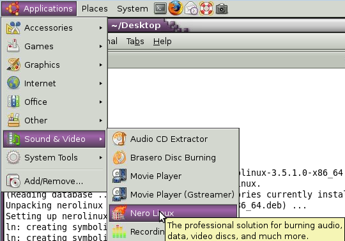Click terminal line 'Unpacking nerolinux'
The image size is (345, 241).
(54, 205)
